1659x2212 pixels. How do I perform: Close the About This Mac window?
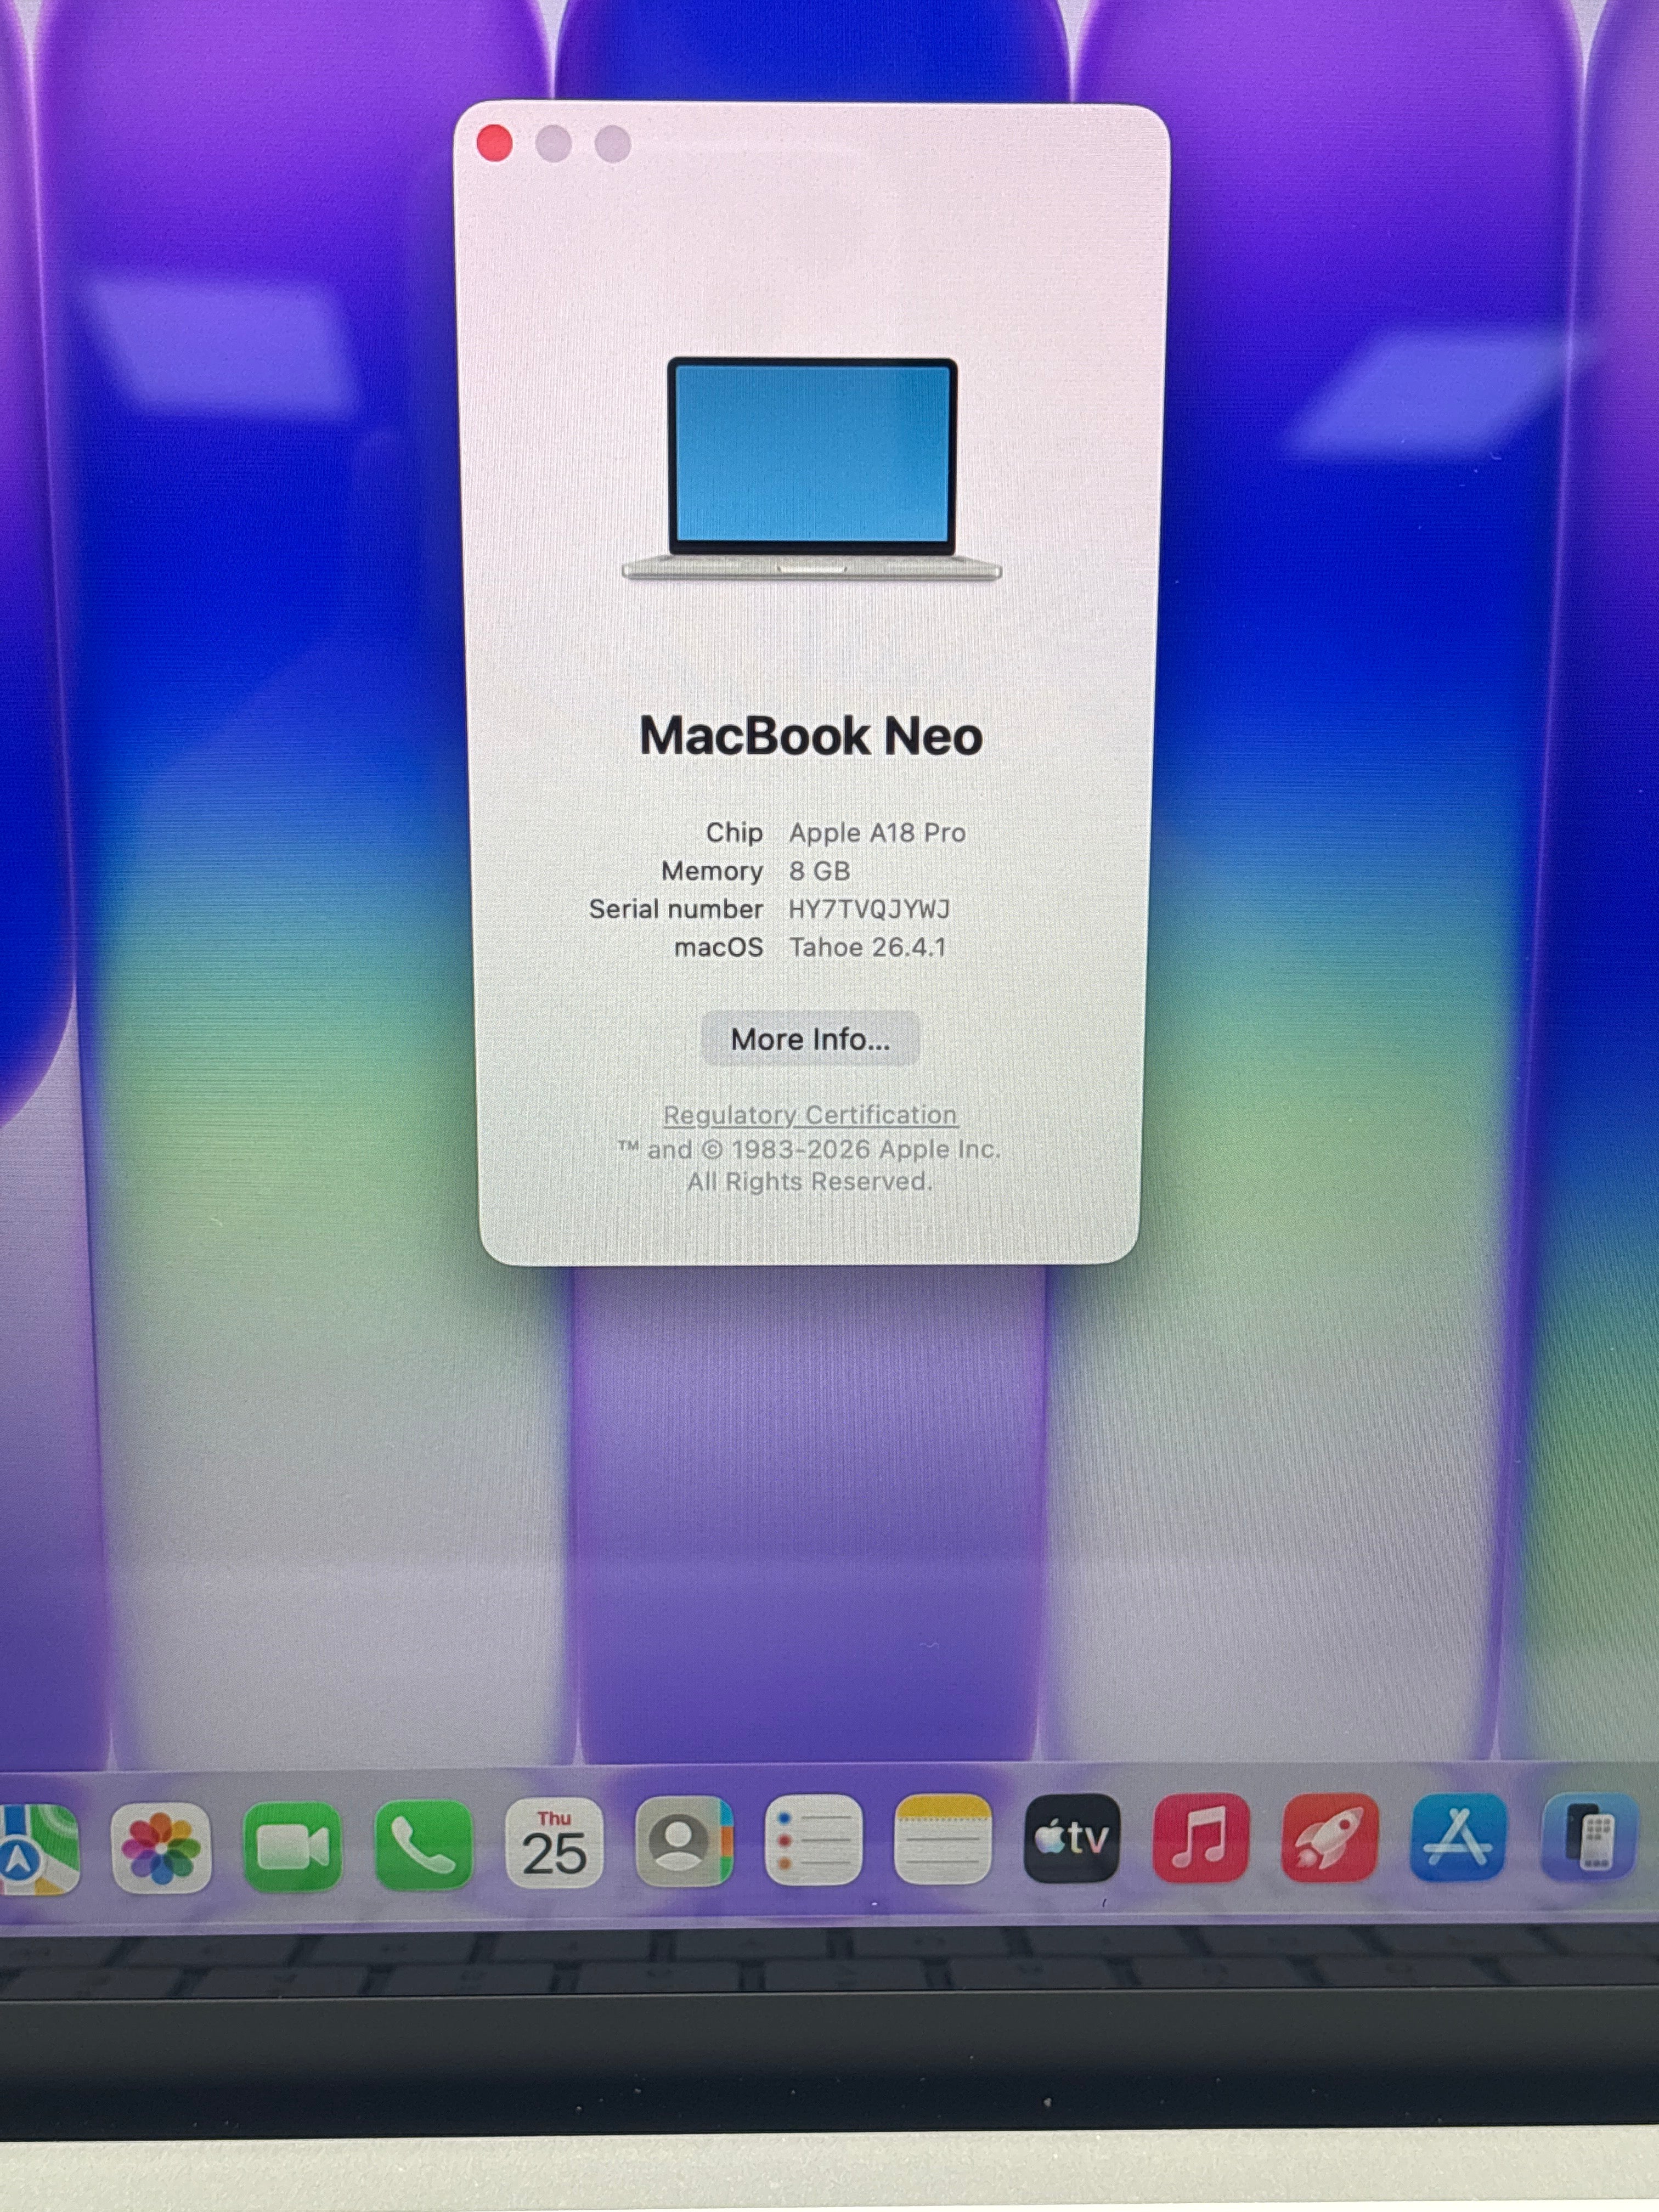coord(495,143)
